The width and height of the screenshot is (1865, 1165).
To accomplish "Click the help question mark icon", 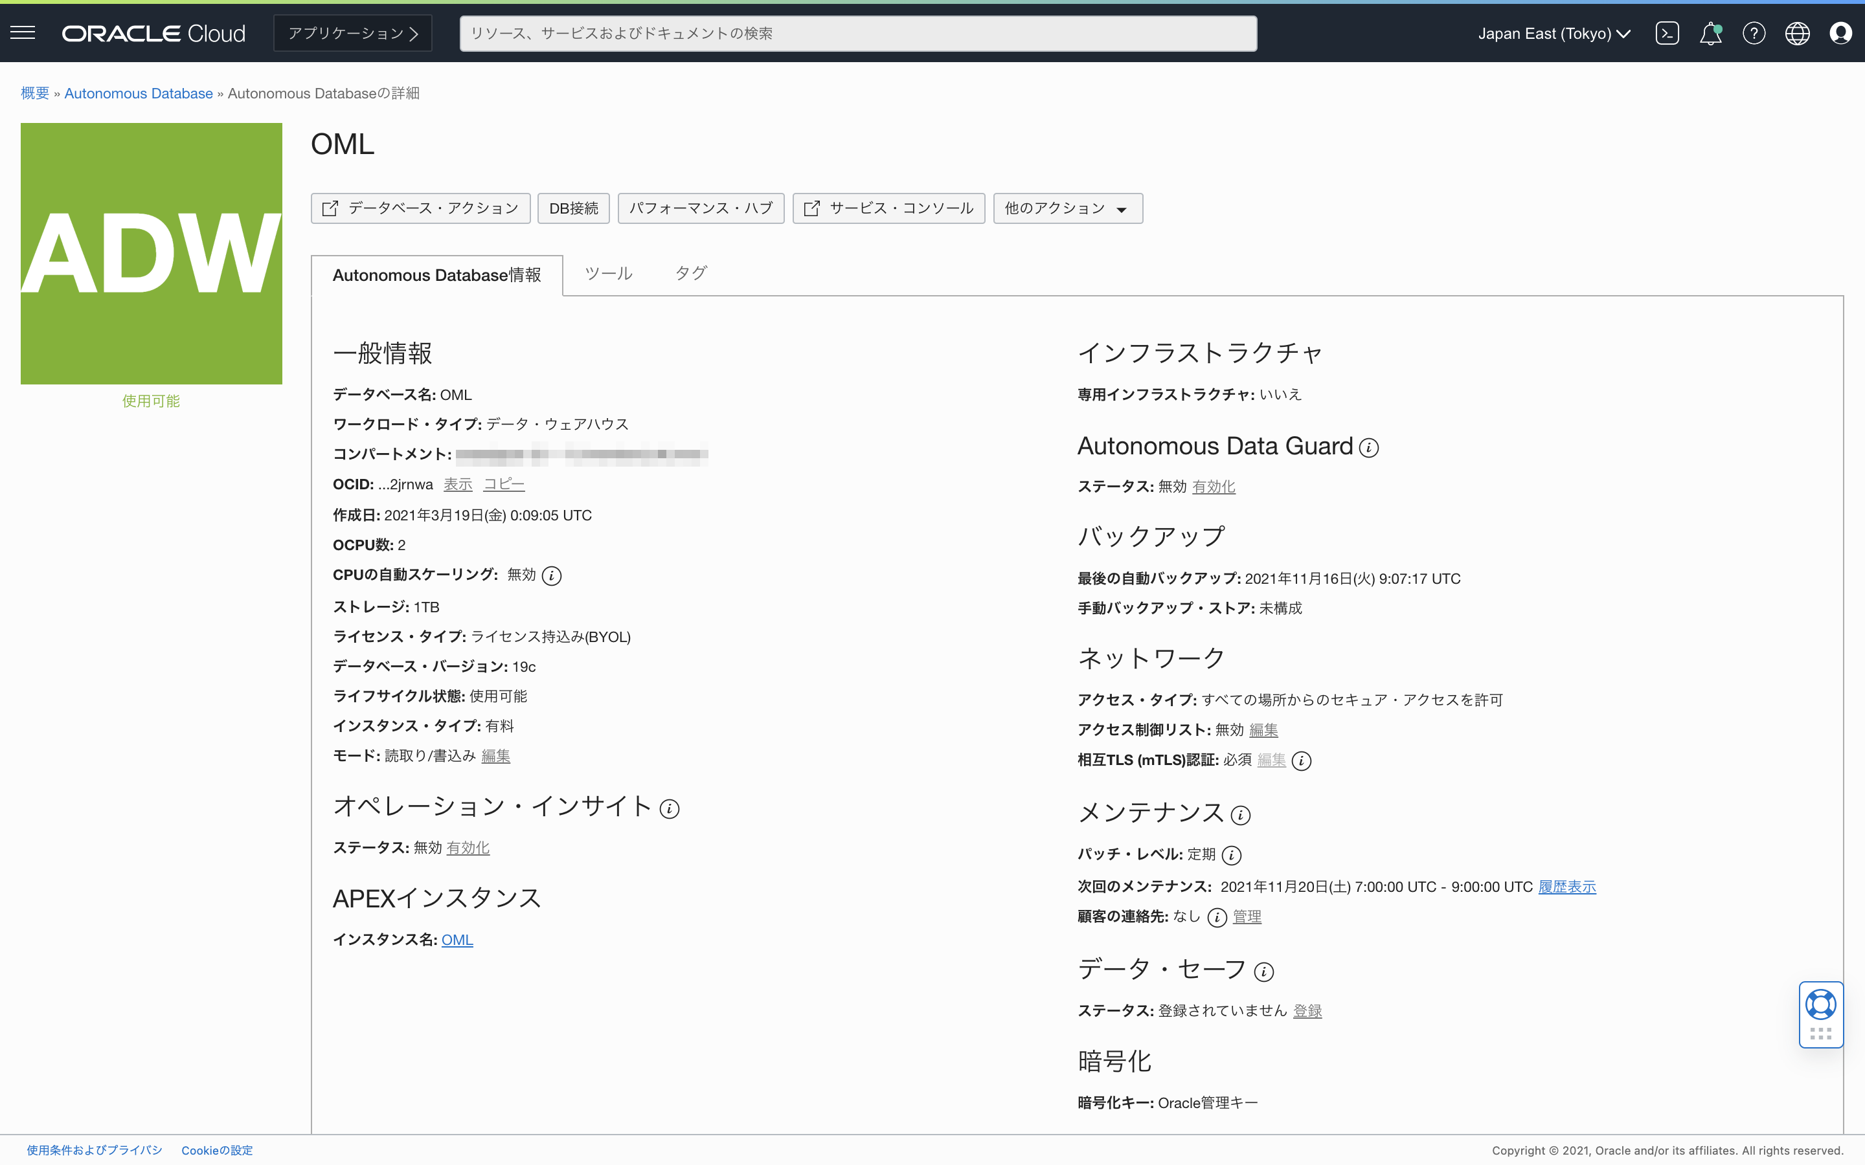I will click(1753, 33).
